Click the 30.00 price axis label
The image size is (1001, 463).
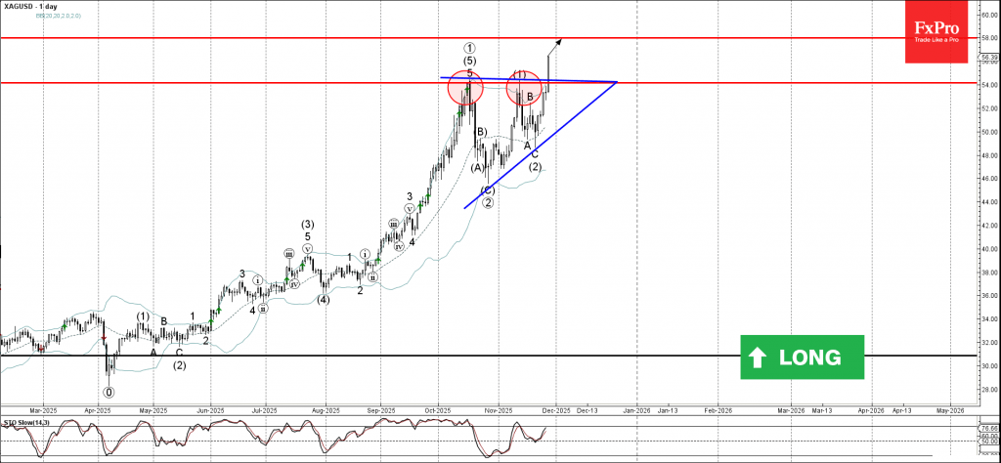pyautogui.click(x=989, y=366)
